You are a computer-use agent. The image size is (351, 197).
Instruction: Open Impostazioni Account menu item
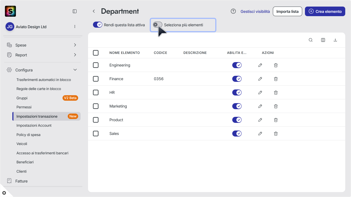click(34, 126)
